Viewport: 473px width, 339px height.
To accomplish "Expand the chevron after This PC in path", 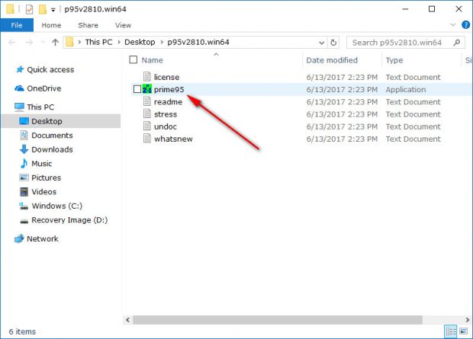I will pyautogui.click(x=119, y=42).
